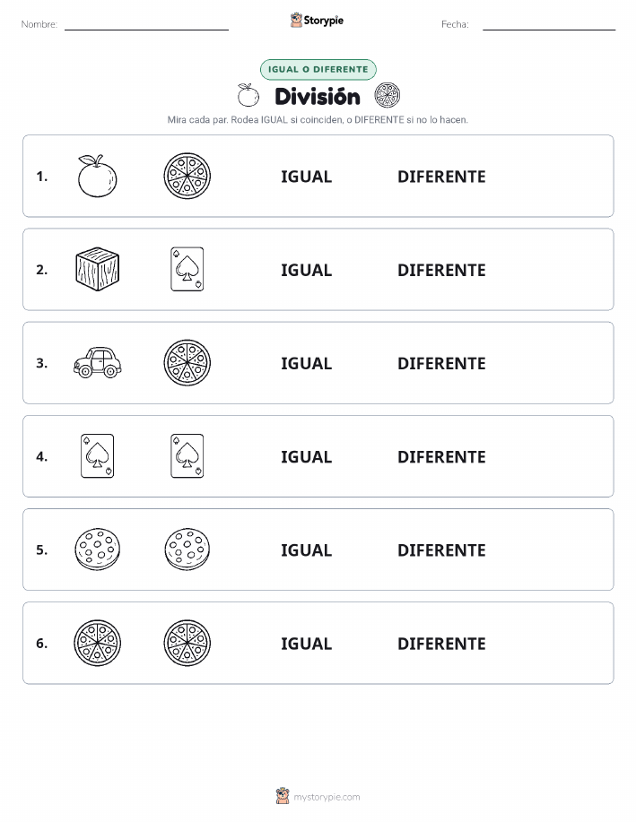This screenshot has height=822, width=636.
Task: Select the right pizza in row 6
Action: pyautogui.click(x=187, y=644)
